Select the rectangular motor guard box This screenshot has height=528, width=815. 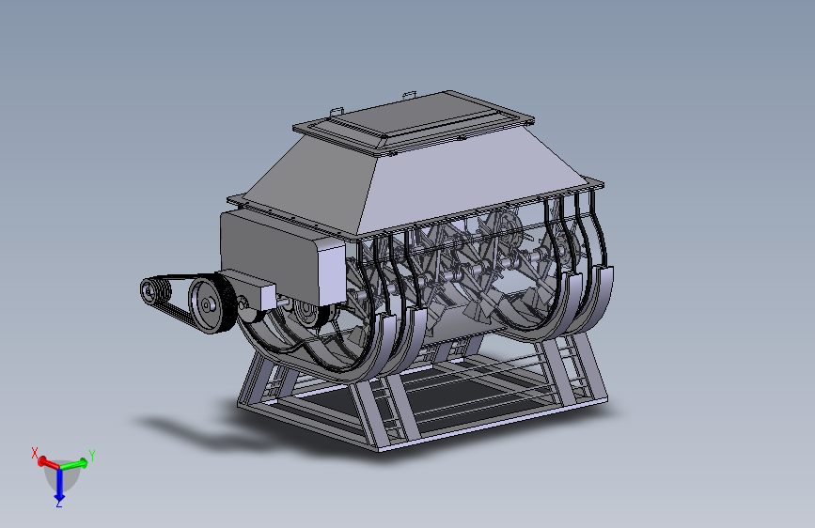coord(281,256)
